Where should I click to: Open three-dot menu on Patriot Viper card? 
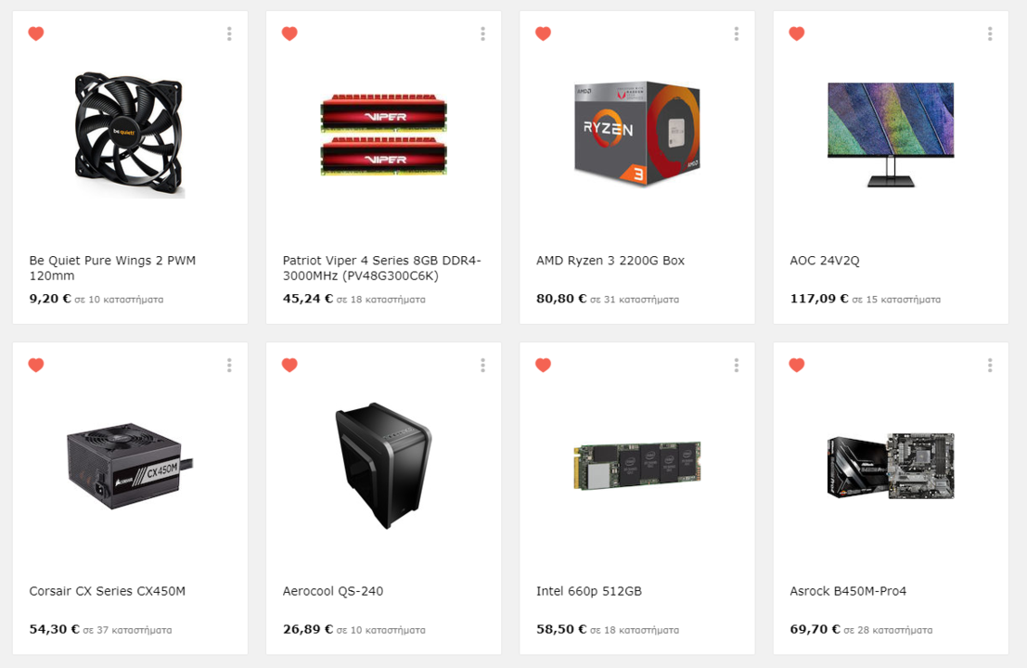point(482,34)
